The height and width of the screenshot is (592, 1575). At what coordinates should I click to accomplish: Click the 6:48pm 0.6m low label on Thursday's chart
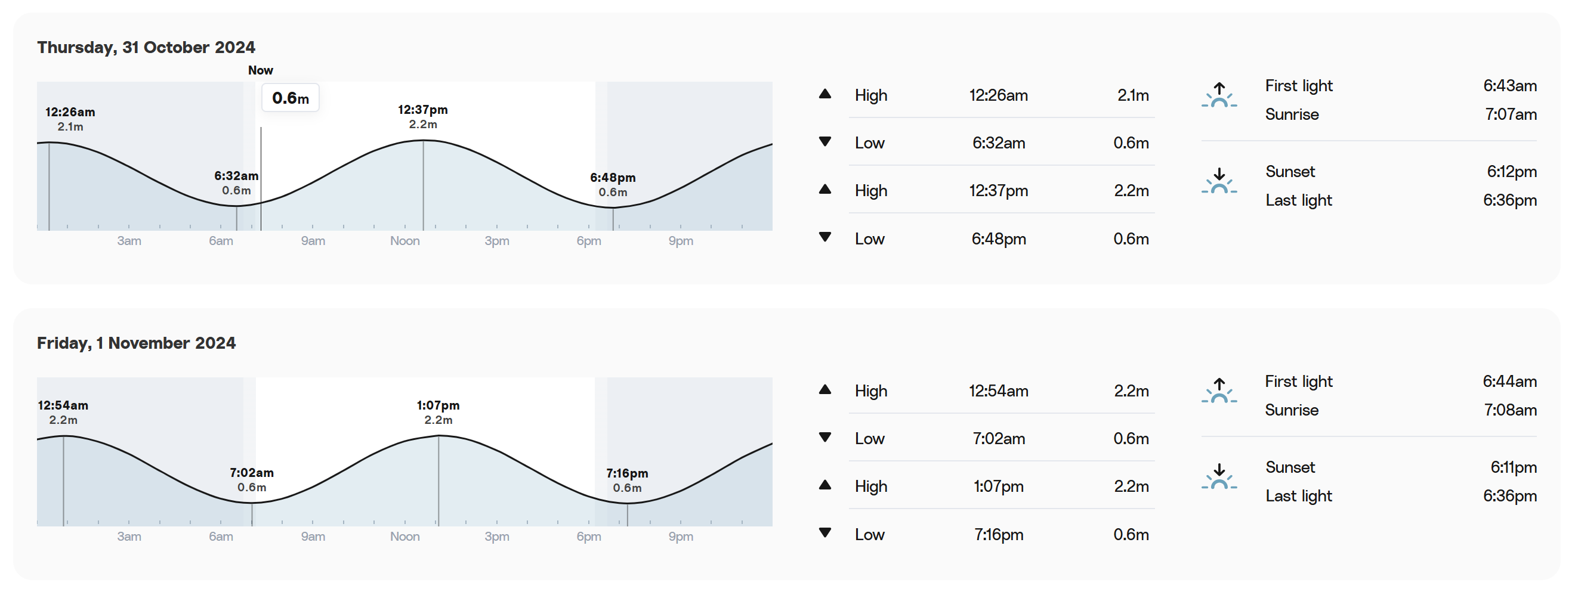coord(613,184)
